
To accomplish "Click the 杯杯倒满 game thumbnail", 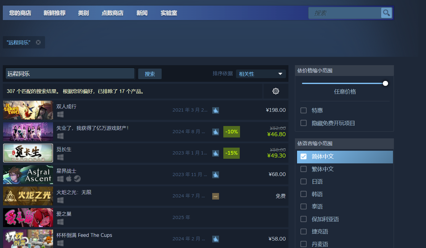I will pos(28,239).
